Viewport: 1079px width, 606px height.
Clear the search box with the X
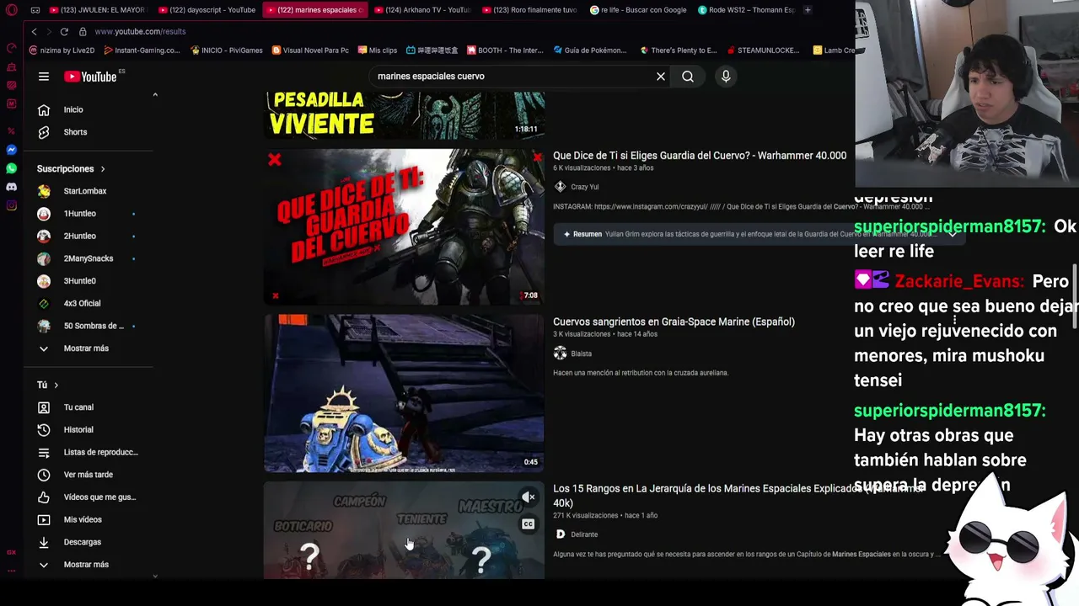tap(661, 77)
